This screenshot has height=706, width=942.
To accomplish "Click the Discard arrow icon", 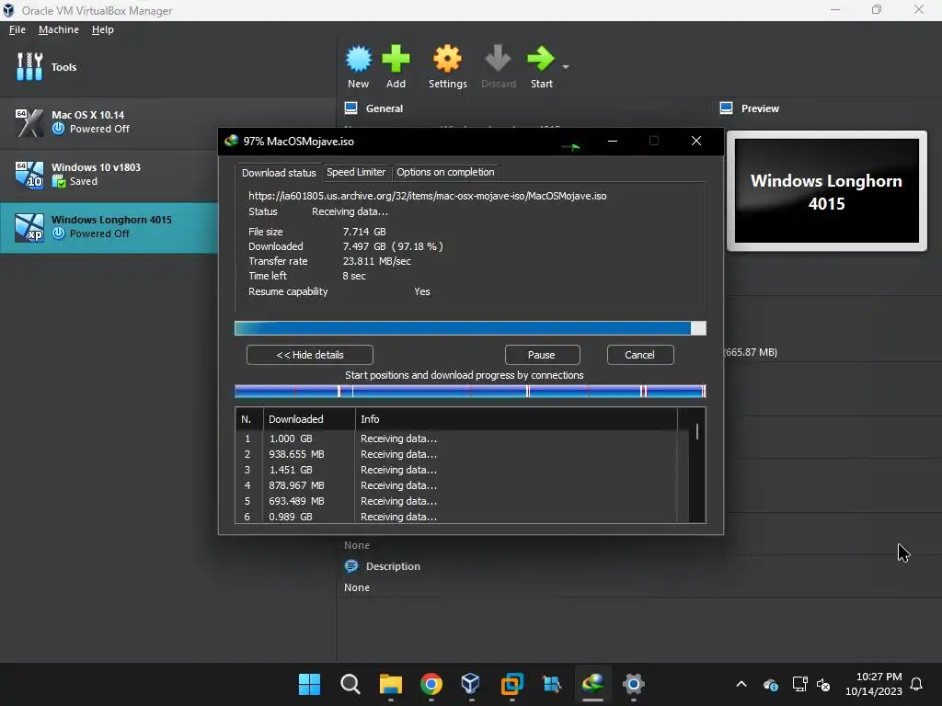I will tap(498, 59).
